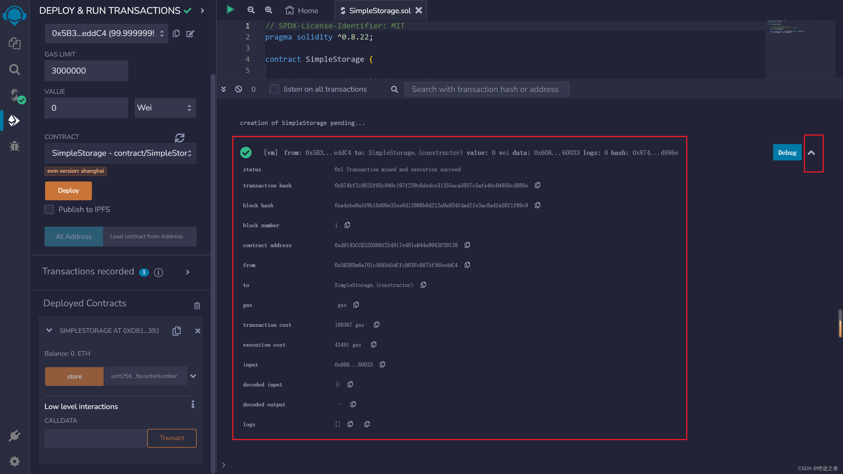Enable listen on all transactions checkbox

(x=274, y=89)
